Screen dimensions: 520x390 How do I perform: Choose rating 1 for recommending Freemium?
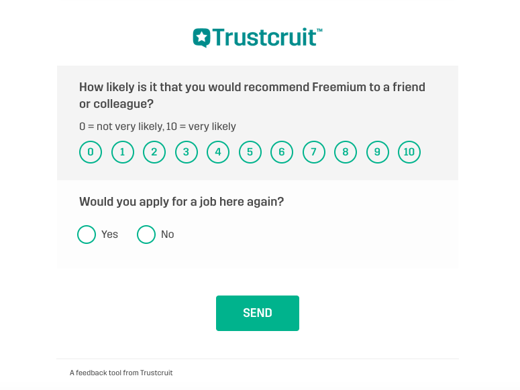click(122, 152)
